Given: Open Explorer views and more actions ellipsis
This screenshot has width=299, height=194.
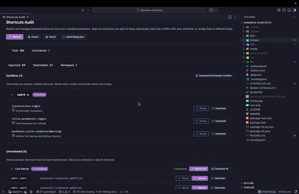Looking at the screenshot, I should click(x=294, y=17).
